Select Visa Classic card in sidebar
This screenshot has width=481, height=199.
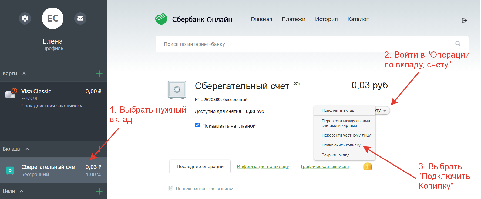pos(53,98)
